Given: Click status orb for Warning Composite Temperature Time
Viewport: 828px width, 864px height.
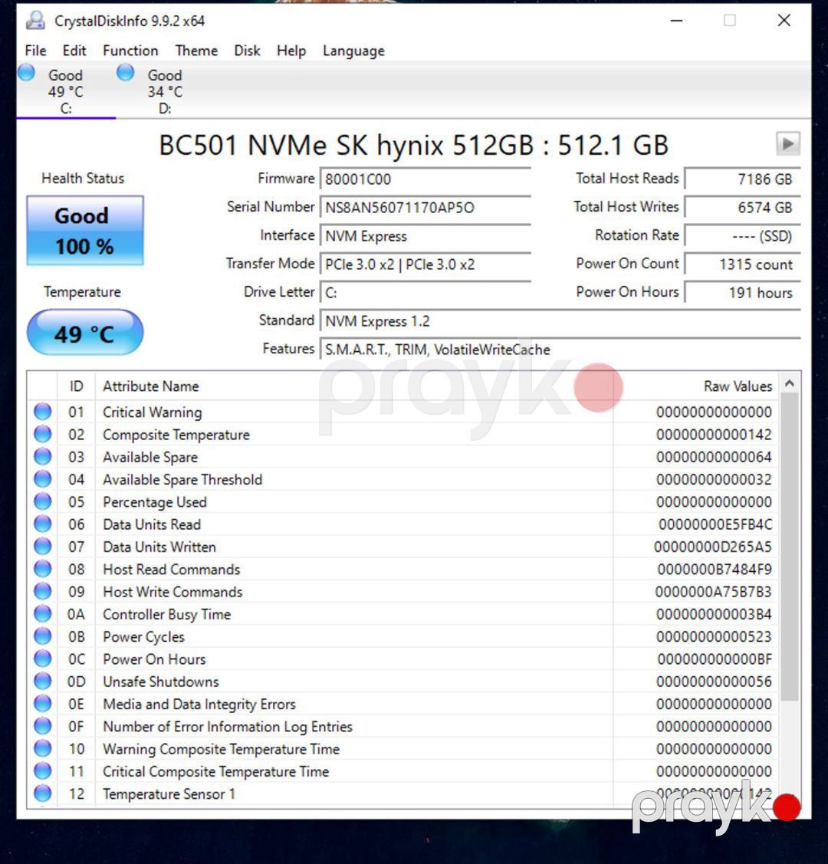Looking at the screenshot, I should 42,749.
